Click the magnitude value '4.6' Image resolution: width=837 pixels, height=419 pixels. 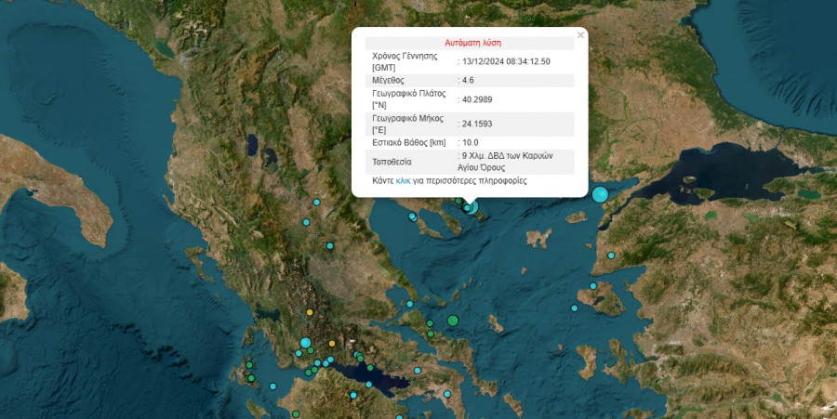(468, 81)
